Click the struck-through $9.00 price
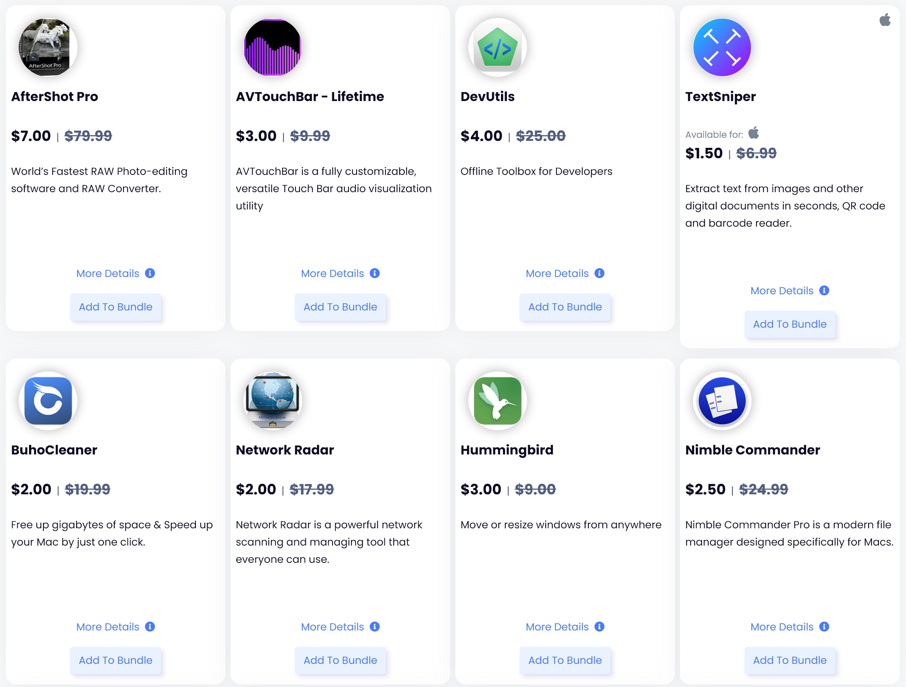This screenshot has height=687, width=906. 535,489
